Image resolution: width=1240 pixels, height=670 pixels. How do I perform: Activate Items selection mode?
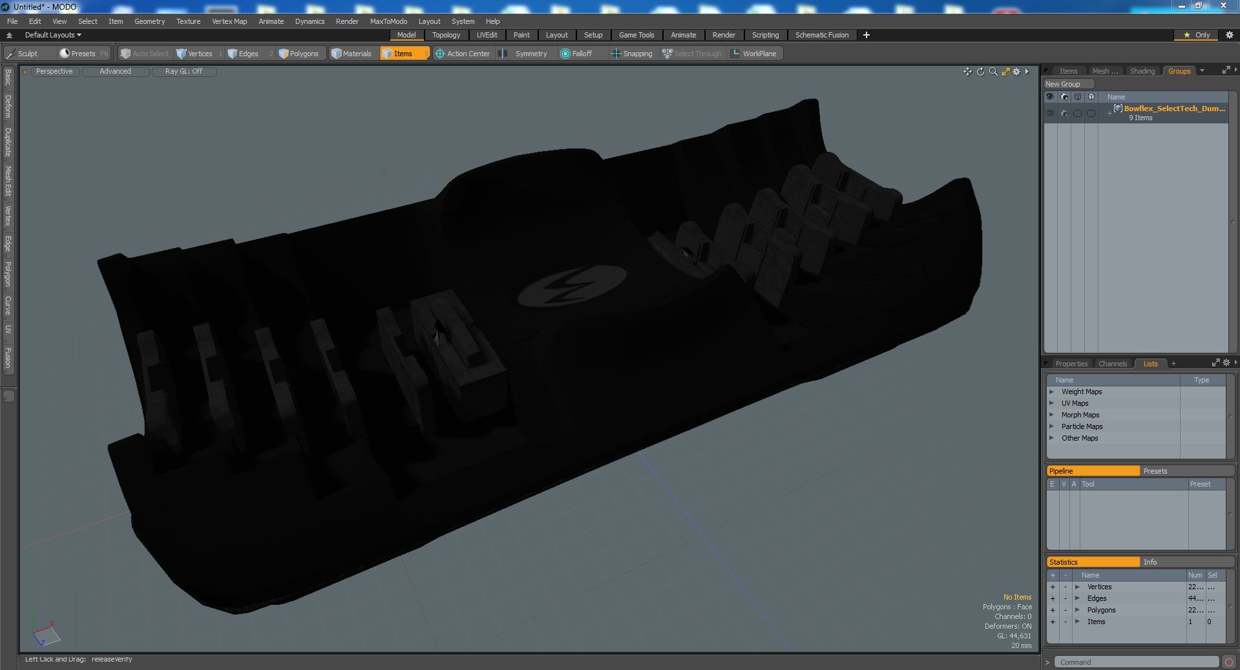[404, 54]
